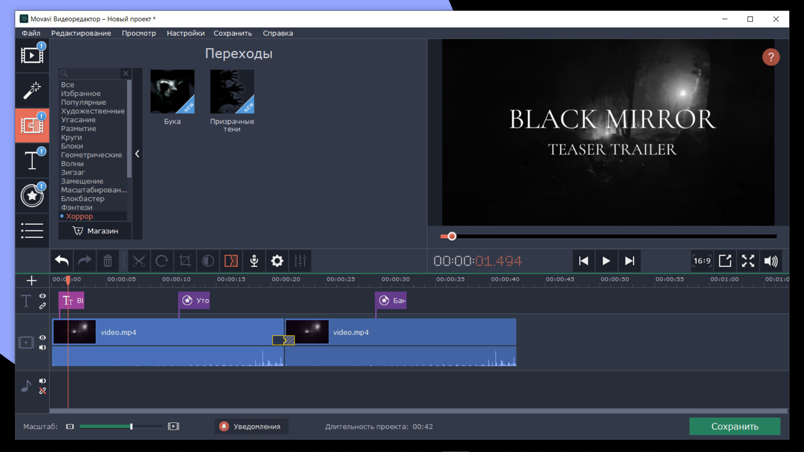Open the 16:9 aspect ratio dropdown
Viewport: 804px width, 452px height.
pyautogui.click(x=701, y=261)
